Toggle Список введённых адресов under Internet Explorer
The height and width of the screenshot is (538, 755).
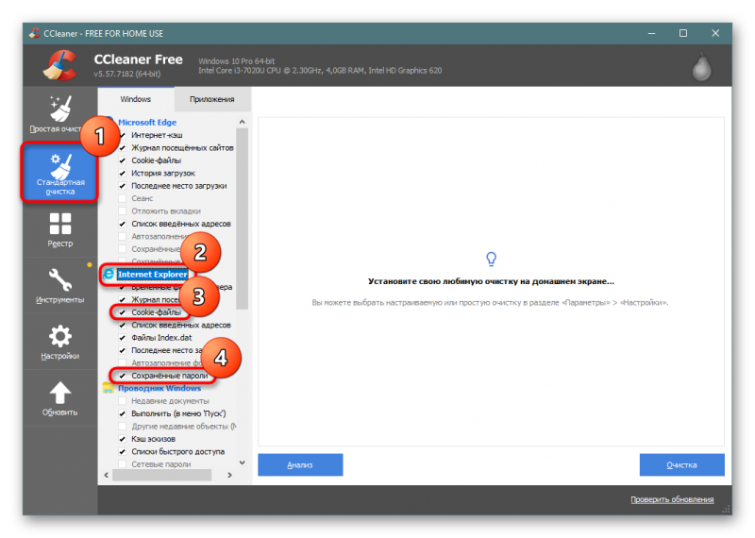point(123,325)
